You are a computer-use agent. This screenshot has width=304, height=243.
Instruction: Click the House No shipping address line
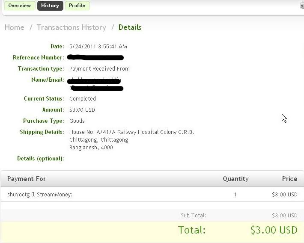click(131, 132)
